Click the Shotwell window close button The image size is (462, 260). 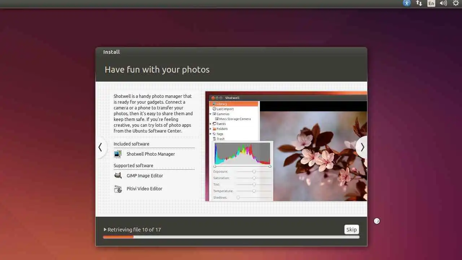pyautogui.click(x=213, y=98)
